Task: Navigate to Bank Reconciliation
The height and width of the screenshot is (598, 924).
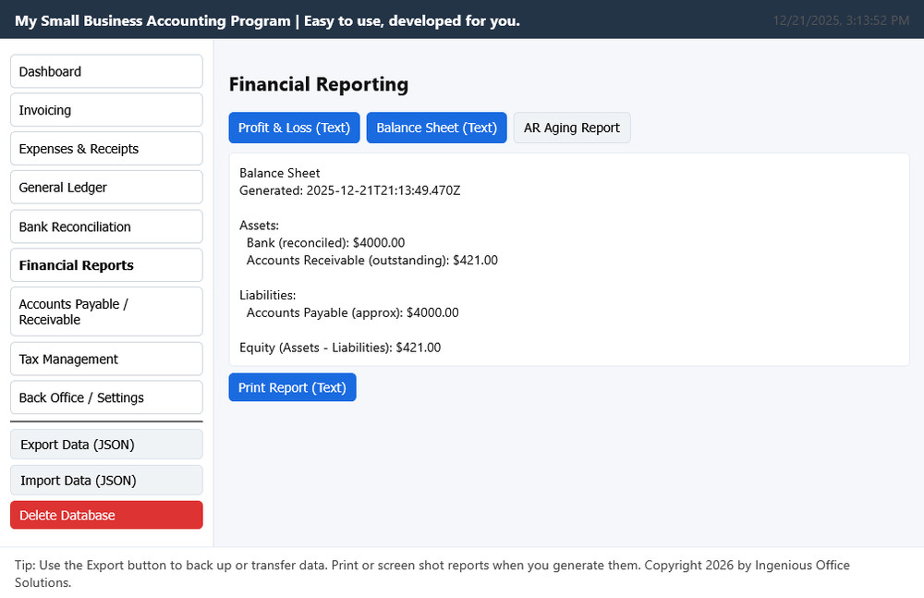Action: point(105,226)
